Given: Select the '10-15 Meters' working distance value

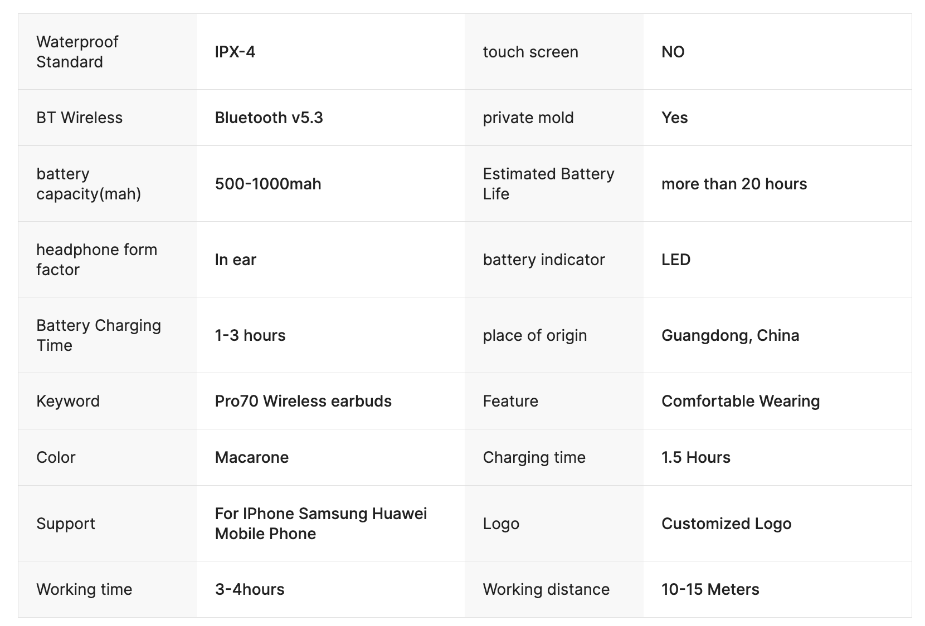Looking at the screenshot, I should pyautogui.click(x=710, y=589).
